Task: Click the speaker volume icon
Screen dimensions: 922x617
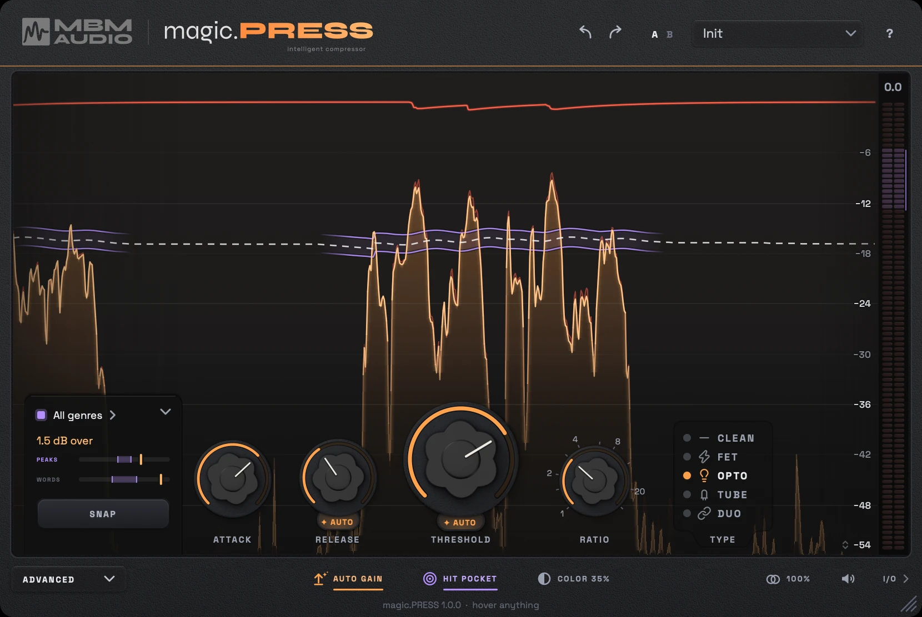Action: point(848,579)
